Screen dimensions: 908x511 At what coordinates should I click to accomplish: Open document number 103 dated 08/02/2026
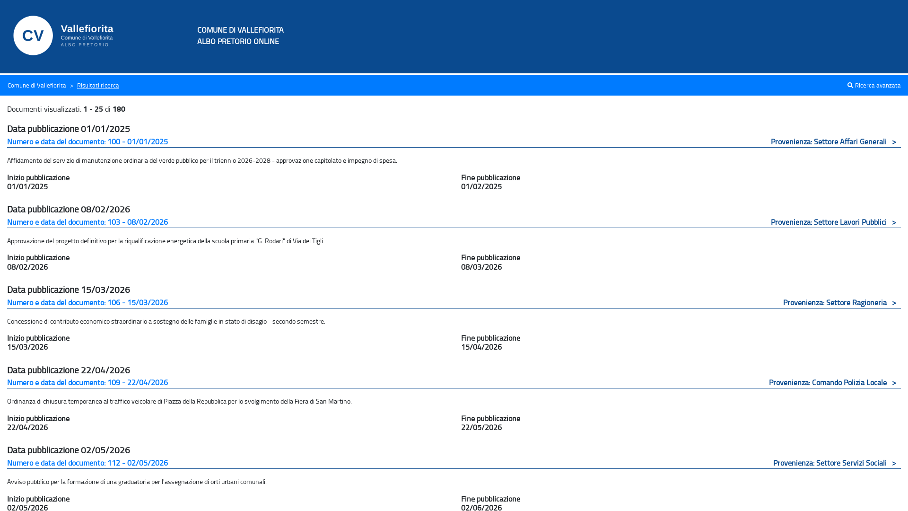point(87,222)
